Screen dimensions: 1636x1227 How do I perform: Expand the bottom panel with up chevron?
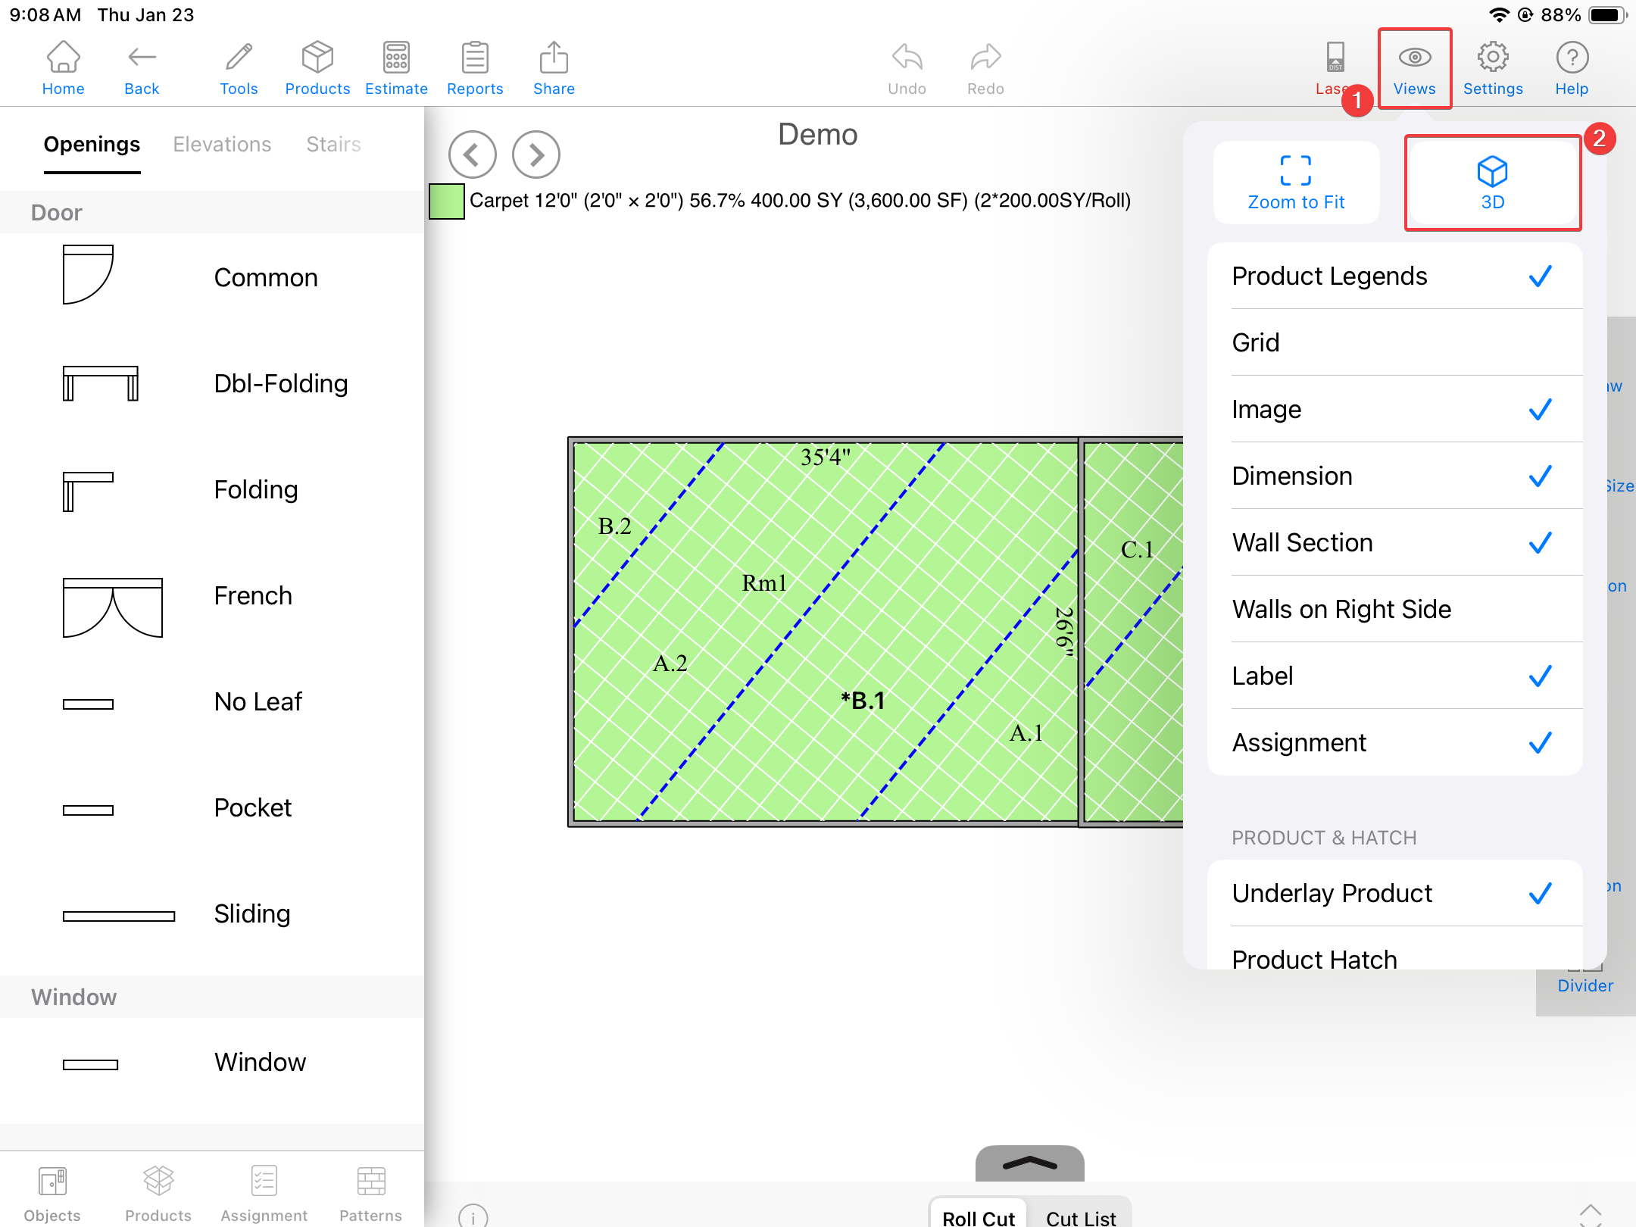1029,1163
